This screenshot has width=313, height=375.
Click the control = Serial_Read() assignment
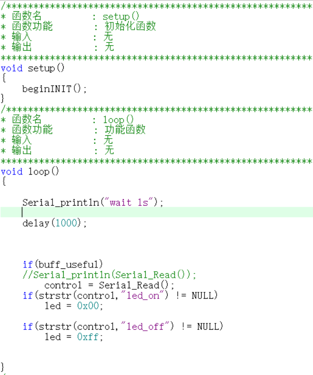[109, 285]
